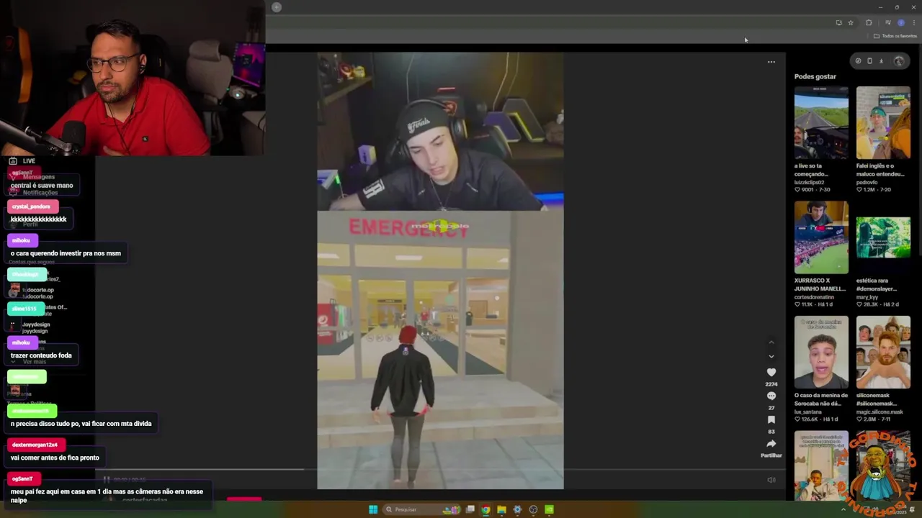This screenshot has height=518, width=922.
Task: Open the XURRASCO X JUNINHO MANELL thumbnail
Action: coord(821,237)
